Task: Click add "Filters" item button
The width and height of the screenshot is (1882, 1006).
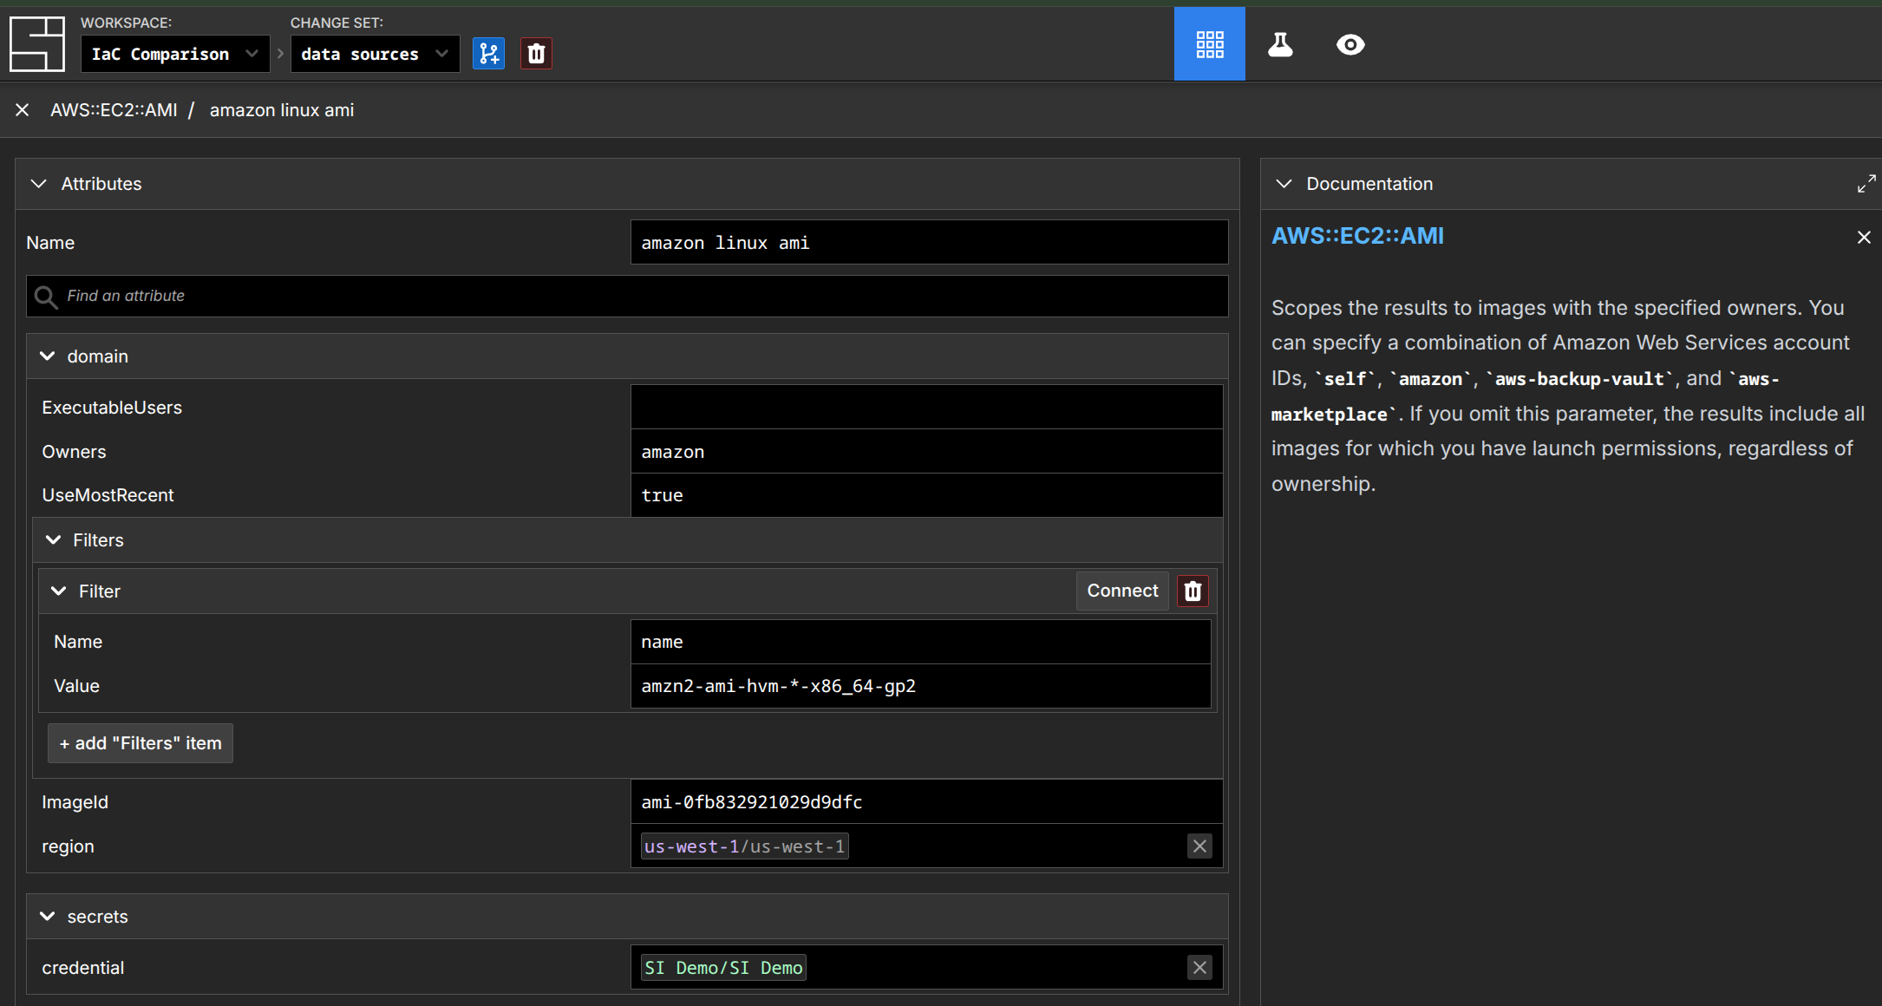Action: pos(140,743)
